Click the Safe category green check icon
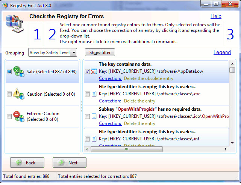241x185 pixels. pos(18,72)
